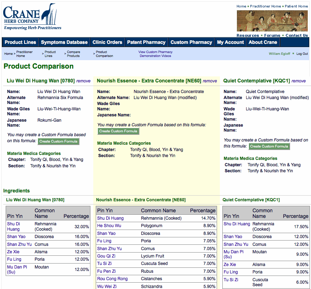
Task: Open My Account menu
Action: (230, 42)
